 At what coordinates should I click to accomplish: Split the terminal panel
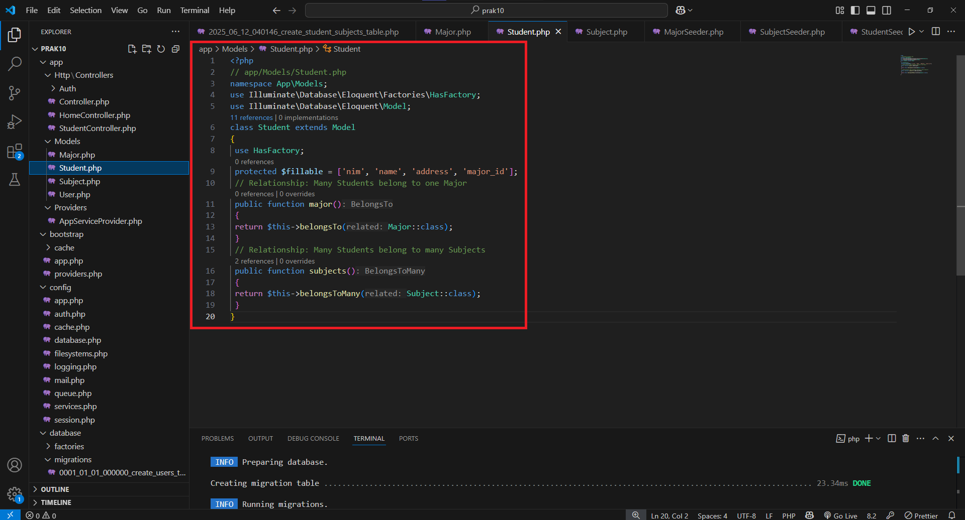[892, 438]
